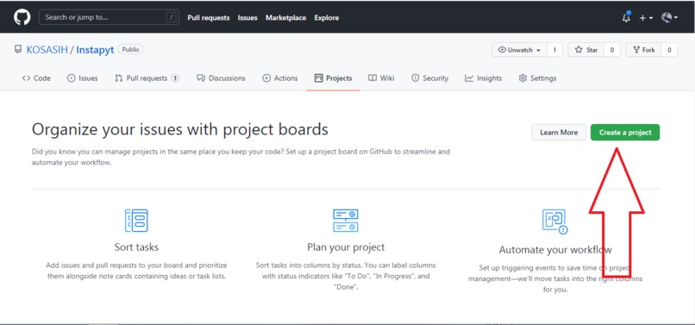Click the stargazers count 0
The width and height of the screenshot is (695, 325).
pos(612,50)
